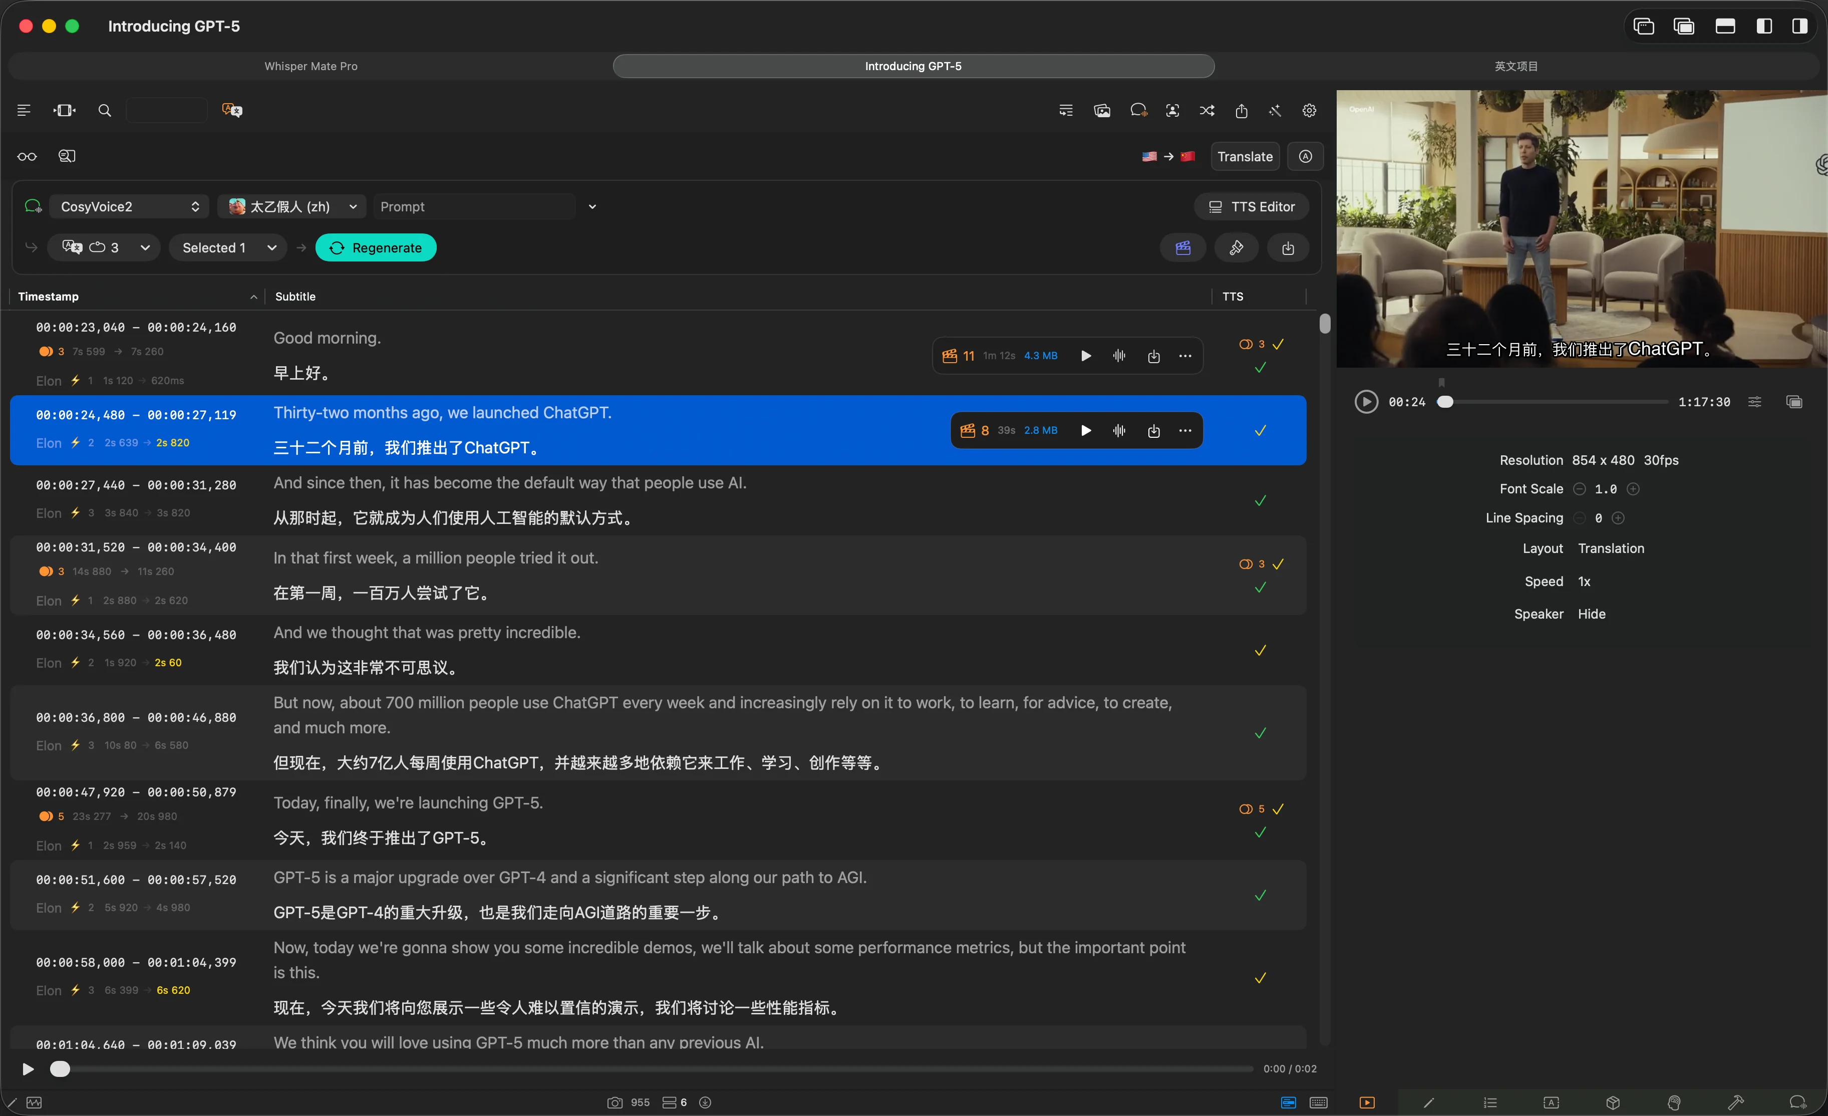Click the camera icon in bottom status bar
The height and width of the screenshot is (1116, 1828).
[x=615, y=1102]
